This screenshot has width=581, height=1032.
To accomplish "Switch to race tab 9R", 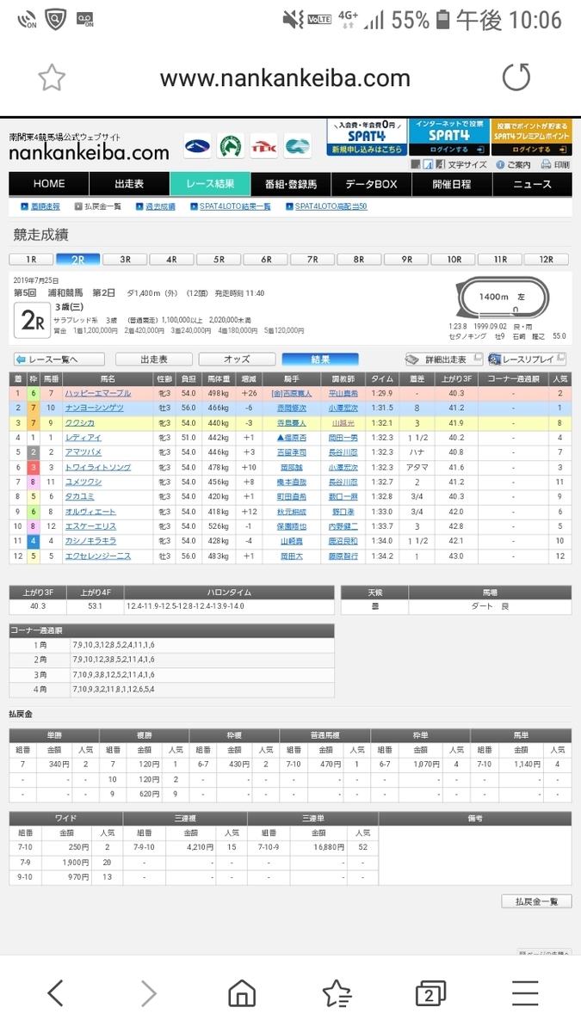I will point(406,259).
